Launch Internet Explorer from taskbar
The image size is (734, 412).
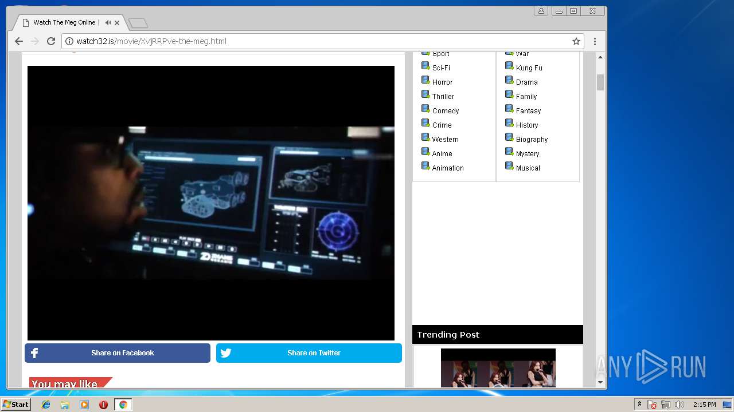pos(46,405)
